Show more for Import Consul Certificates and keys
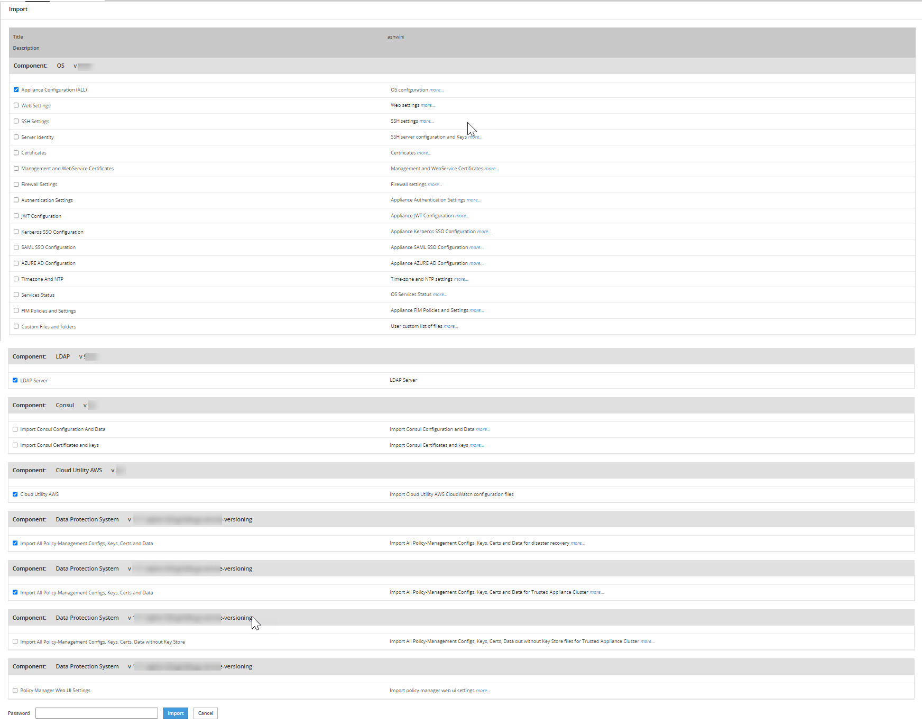Image resolution: width=922 pixels, height=725 pixels. pyautogui.click(x=477, y=445)
